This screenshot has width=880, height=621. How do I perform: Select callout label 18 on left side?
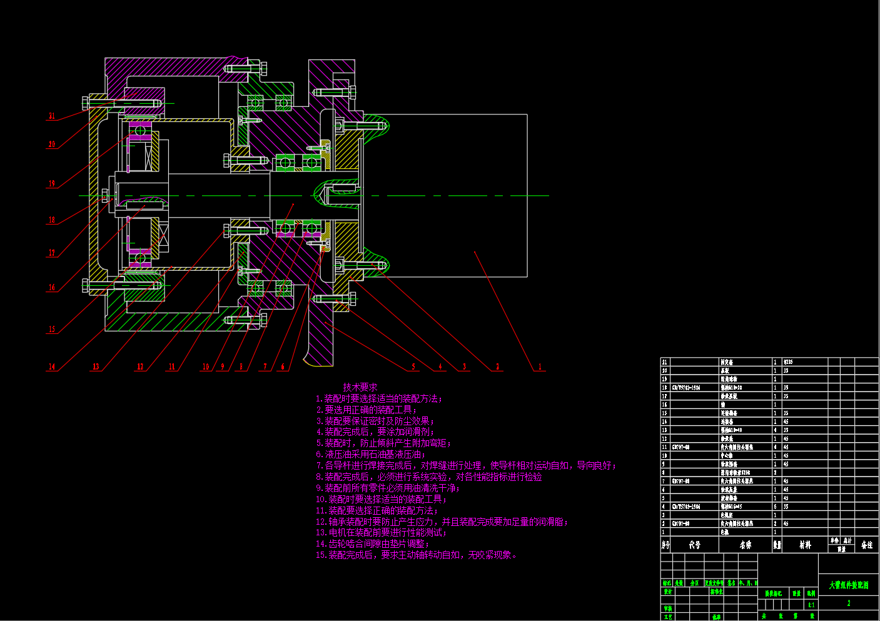(x=52, y=220)
